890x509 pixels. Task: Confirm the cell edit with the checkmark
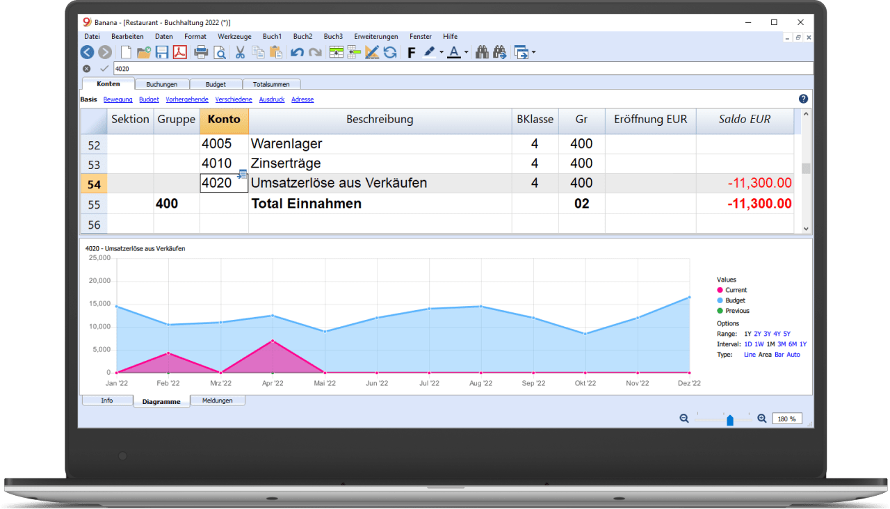point(104,69)
